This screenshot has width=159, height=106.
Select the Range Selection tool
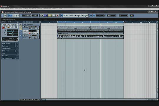(x=64, y=16)
